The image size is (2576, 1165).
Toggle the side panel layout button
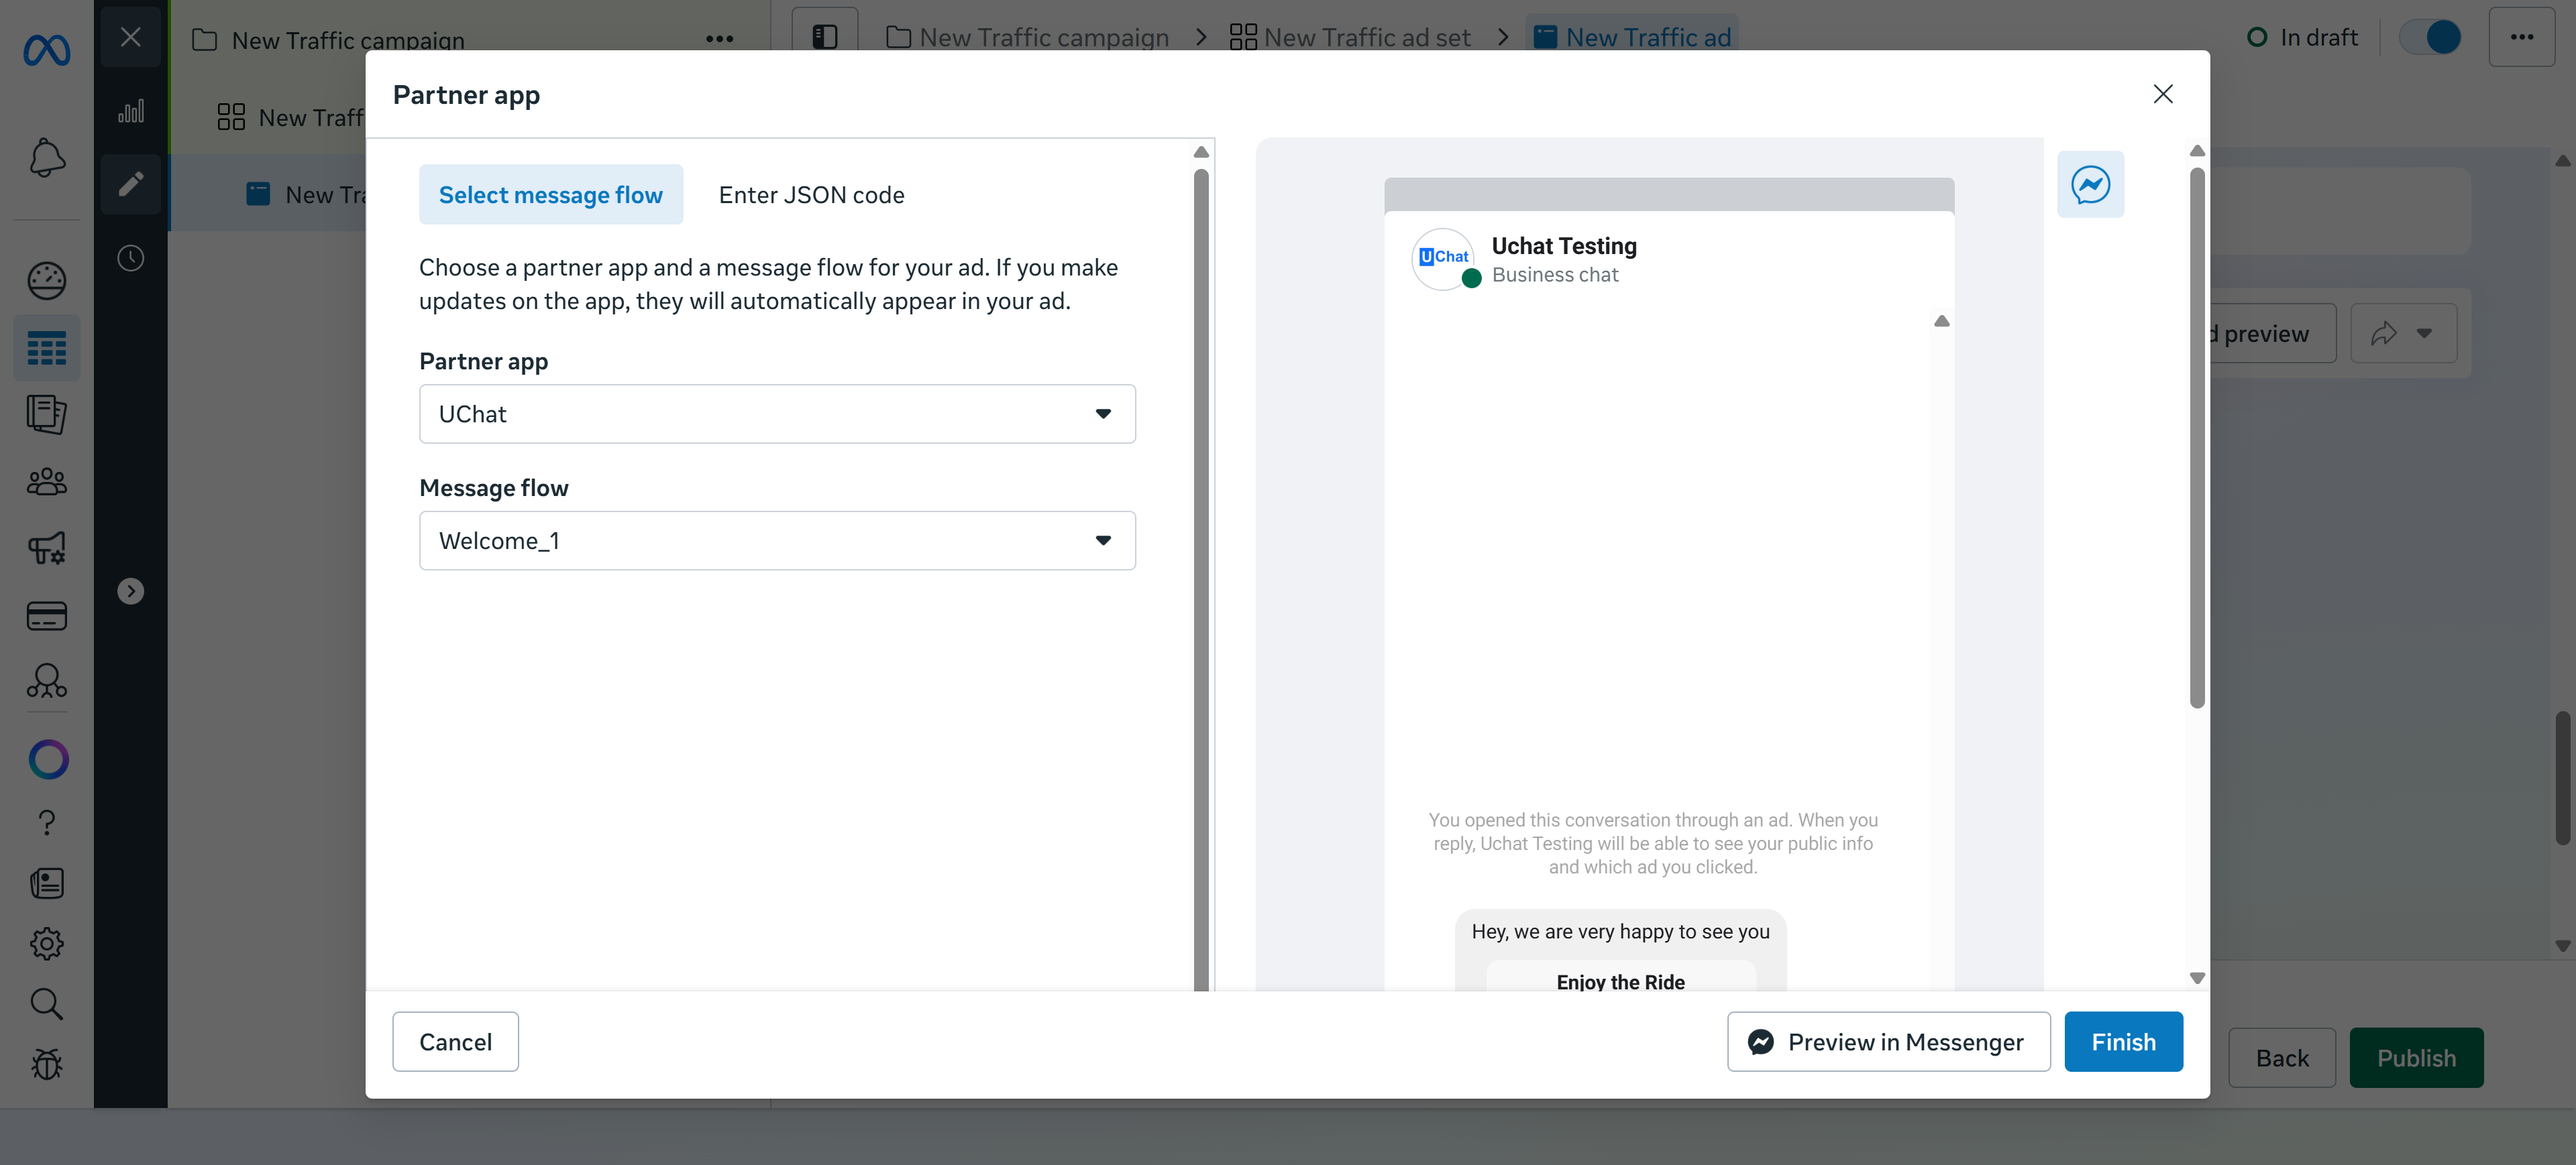click(824, 38)
